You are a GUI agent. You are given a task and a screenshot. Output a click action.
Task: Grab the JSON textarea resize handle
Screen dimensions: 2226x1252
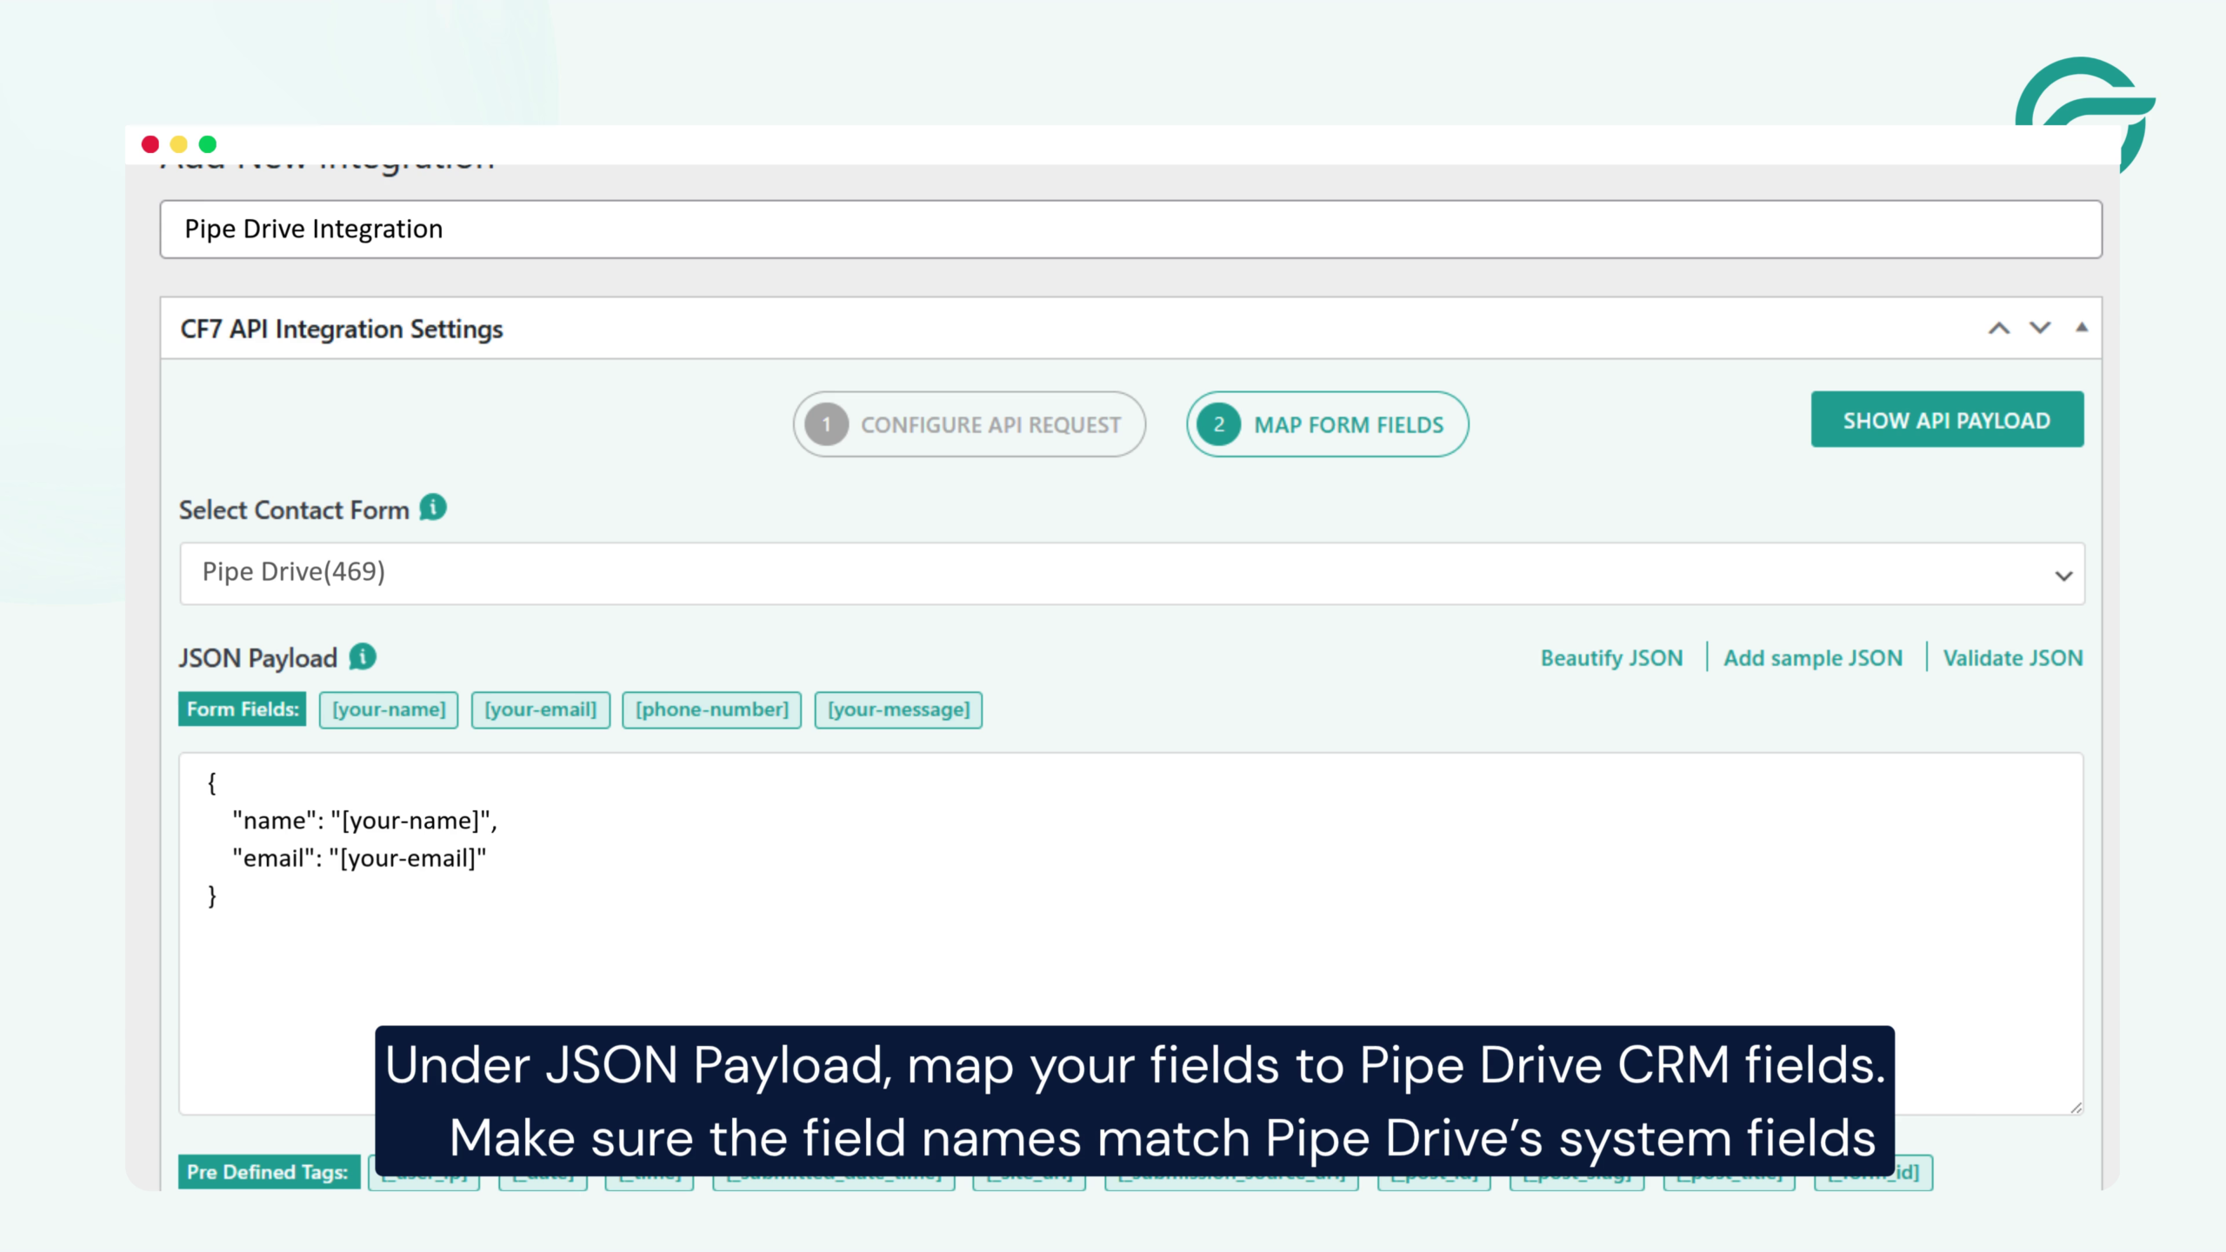pos(2076,1107)
